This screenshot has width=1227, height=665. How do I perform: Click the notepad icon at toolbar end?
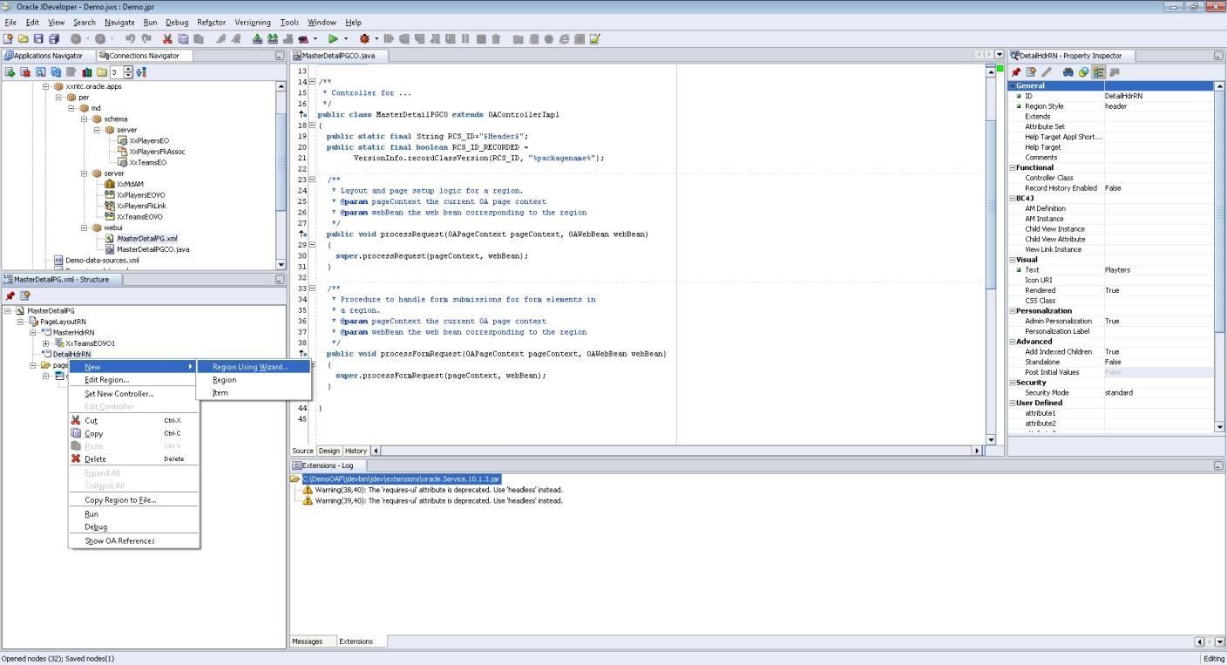(594, 39)
